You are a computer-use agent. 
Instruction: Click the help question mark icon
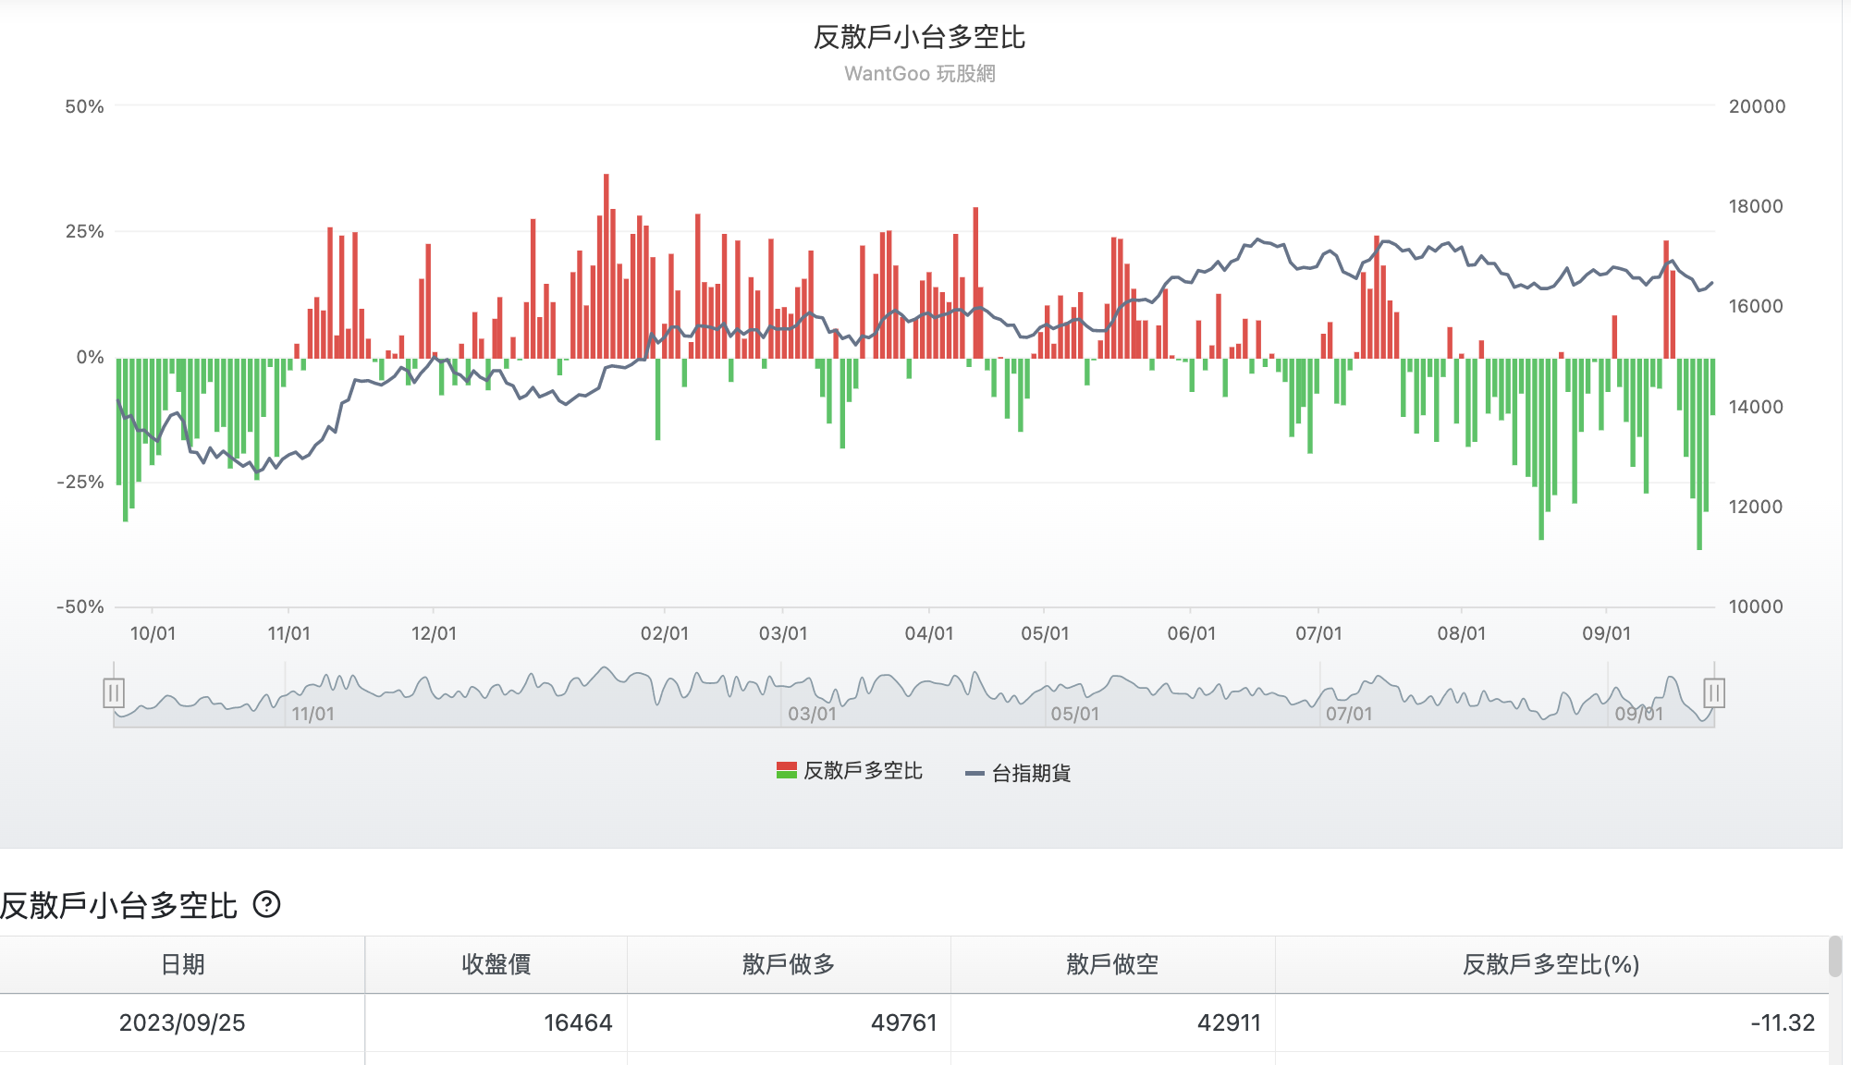pos(266,904)
